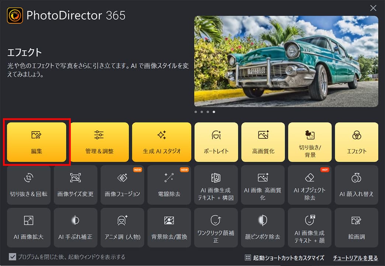Open the 画像サイズ変更 tool

click(x=75, y=185)
